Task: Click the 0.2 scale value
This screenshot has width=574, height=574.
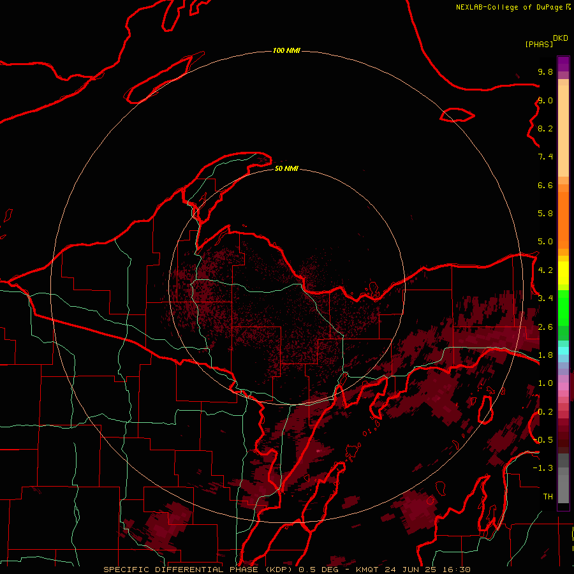Action: click(545, 412)
